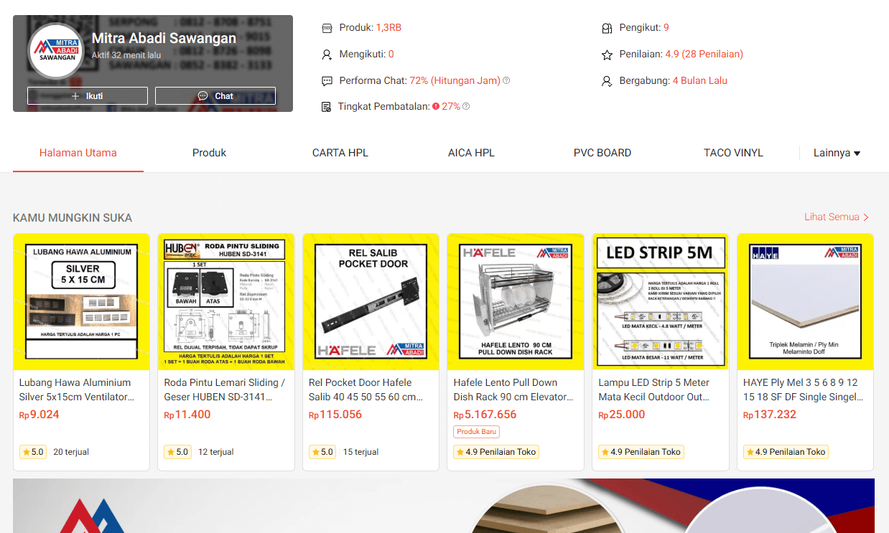Image resolution: width=889 pixels, height=533 pixels.
Task: Click the store banner image at the bottom
Action: (x=444, y=506)
